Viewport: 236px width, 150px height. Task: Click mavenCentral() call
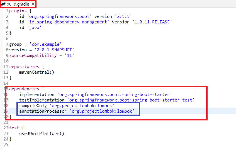click(37, 72)
